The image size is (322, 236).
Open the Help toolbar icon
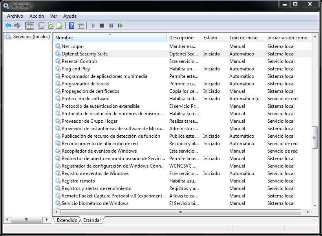point(71,26)
